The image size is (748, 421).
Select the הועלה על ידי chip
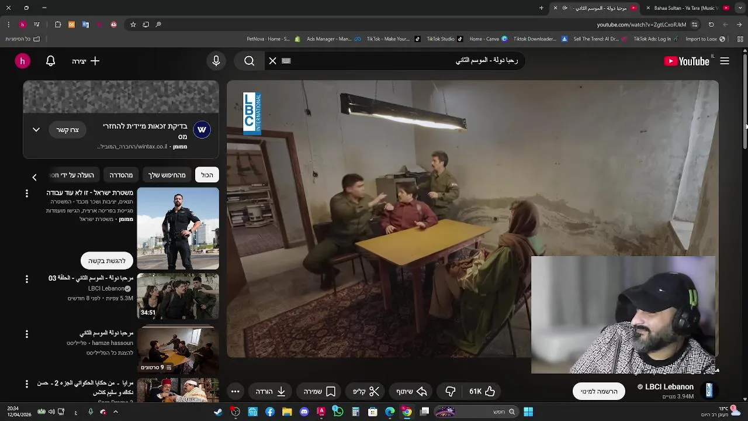[74, 175]
